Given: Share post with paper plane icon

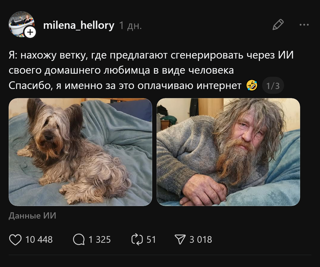Looking at the screenshot, I should pyautogui.click(x=180, y=240).
